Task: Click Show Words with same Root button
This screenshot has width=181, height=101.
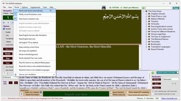Action: pos(138,95)
